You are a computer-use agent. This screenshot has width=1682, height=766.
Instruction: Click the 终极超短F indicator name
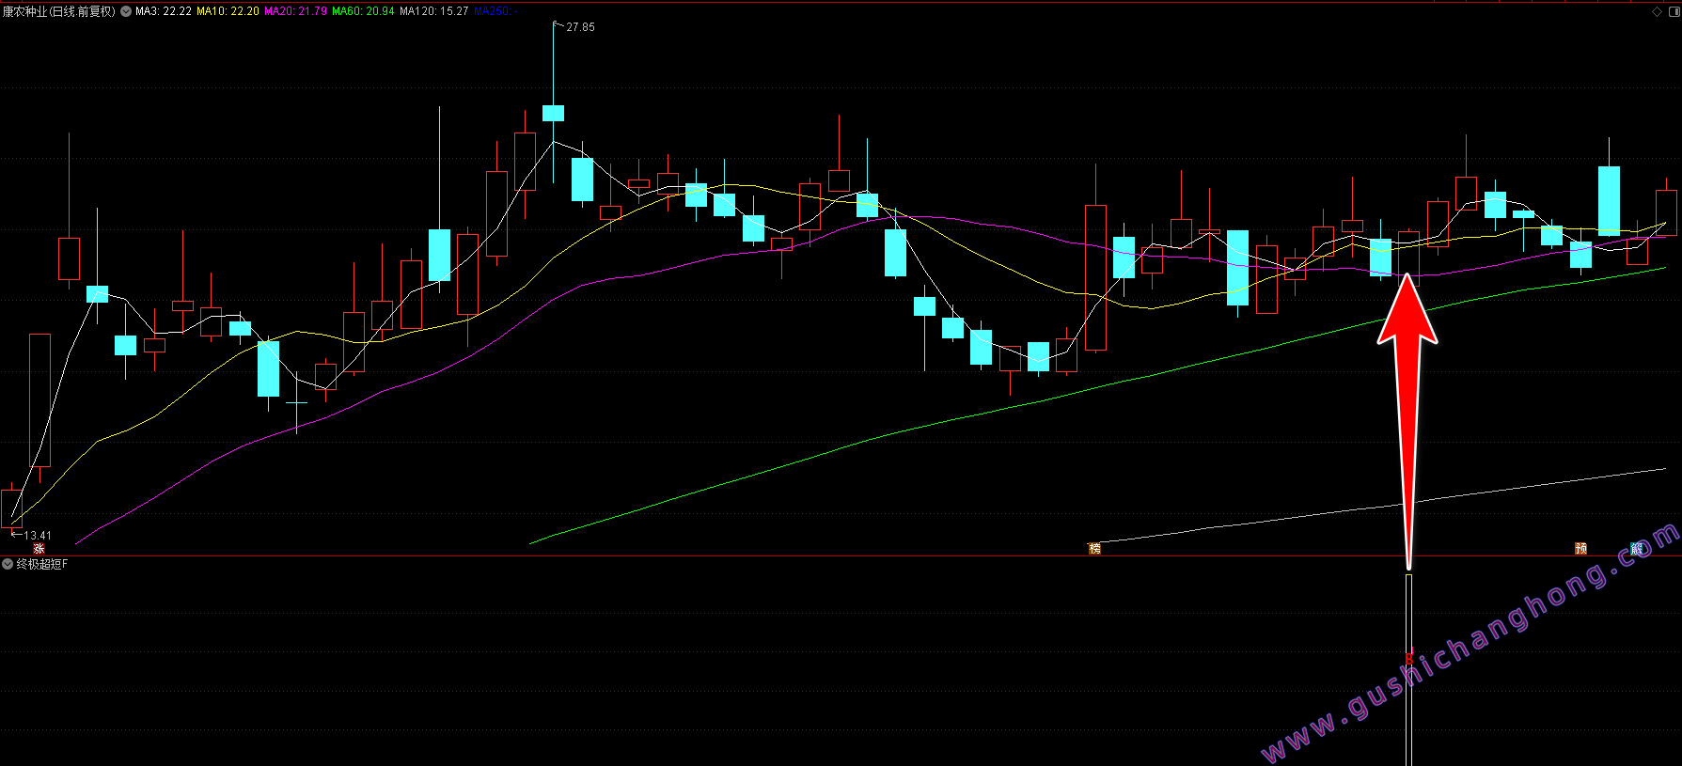pyautogui.click(x=42, y=564)
